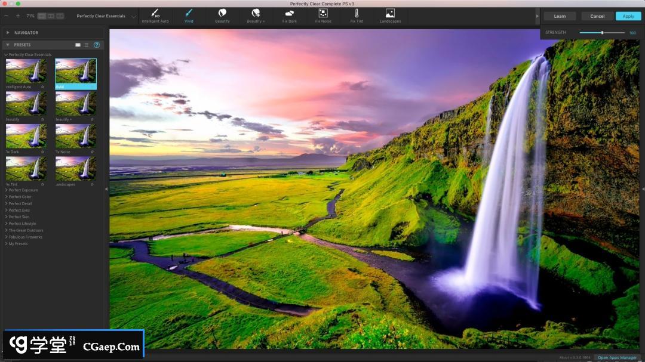This screenshot has height=362, width=645.
Task: Expand the Great Outdoors preset group
Action: point(25,230)
